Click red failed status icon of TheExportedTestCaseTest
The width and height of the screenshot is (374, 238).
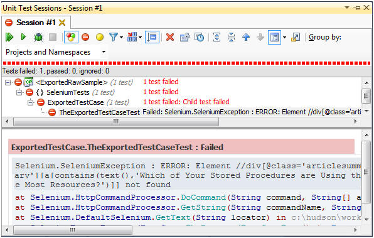[x=52, y=112]
